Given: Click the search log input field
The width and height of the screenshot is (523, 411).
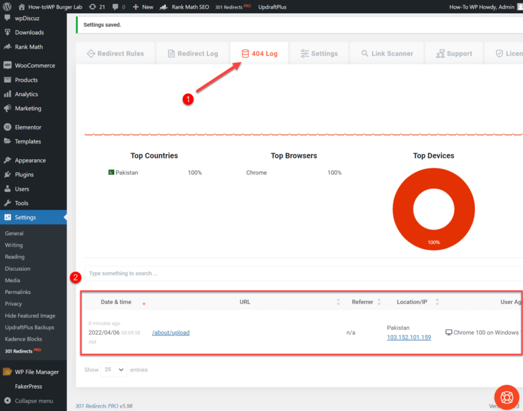Looking at the screenshot, I should click(x=304, y=274).
